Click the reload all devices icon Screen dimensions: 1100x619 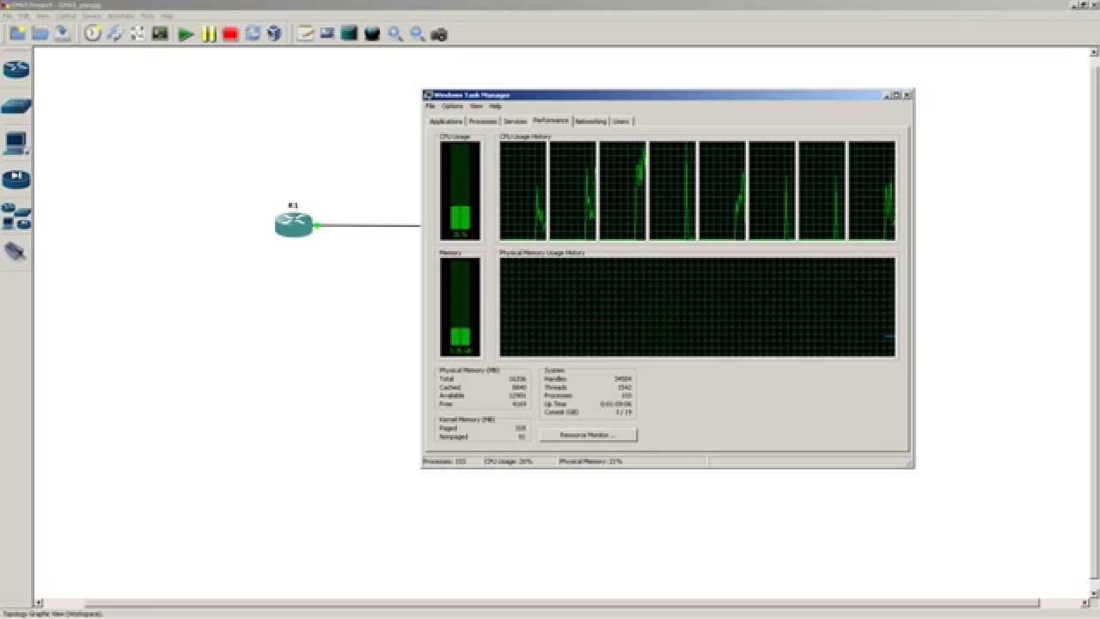click(x=253, y=34)
